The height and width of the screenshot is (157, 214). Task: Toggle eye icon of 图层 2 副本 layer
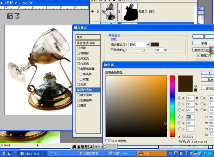click(x=92, y=11)
